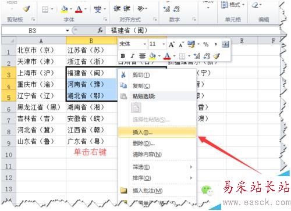Select column A header
This screenshot has height=211, width=291.
[41, 41]
